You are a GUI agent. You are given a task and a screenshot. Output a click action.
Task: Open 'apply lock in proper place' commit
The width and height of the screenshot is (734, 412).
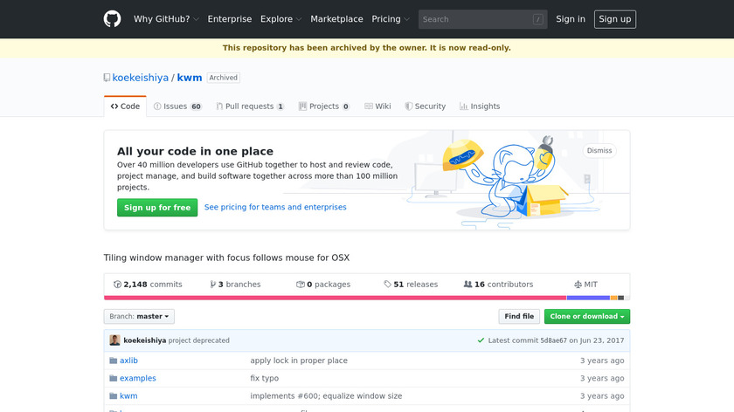click(x=299, y=360)
